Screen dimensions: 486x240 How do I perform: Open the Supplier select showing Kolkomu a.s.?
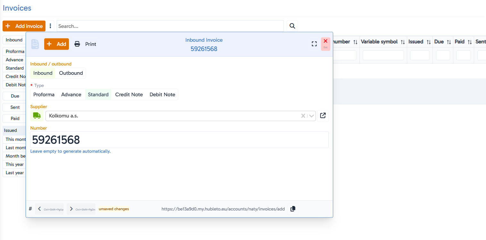[x=181, y=116]
